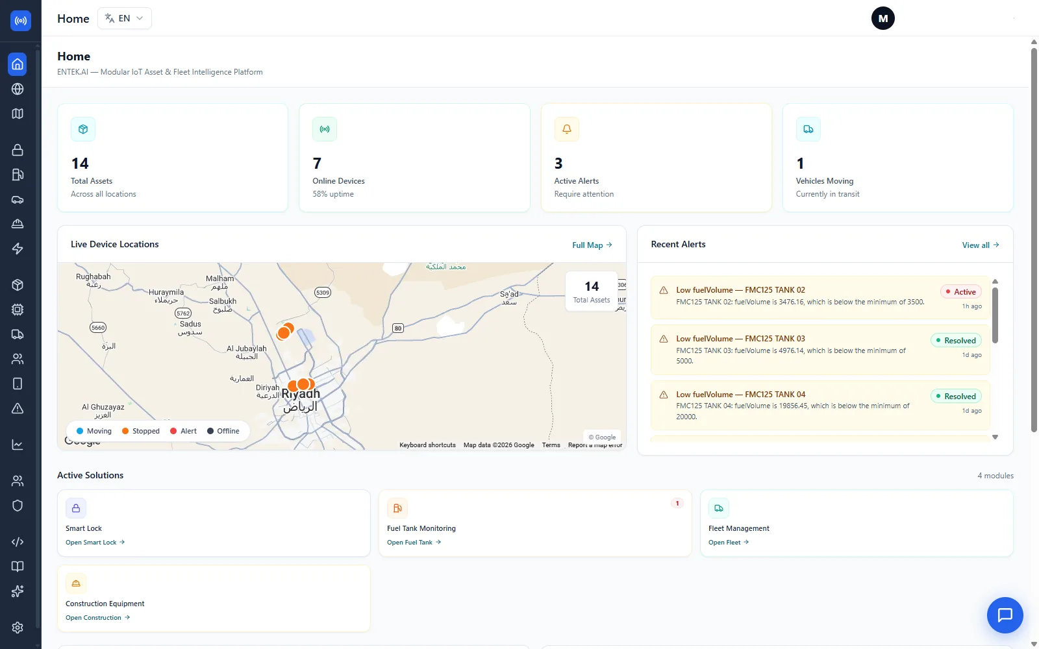Open the Home icon in the sidebar

tap(18, 64)
